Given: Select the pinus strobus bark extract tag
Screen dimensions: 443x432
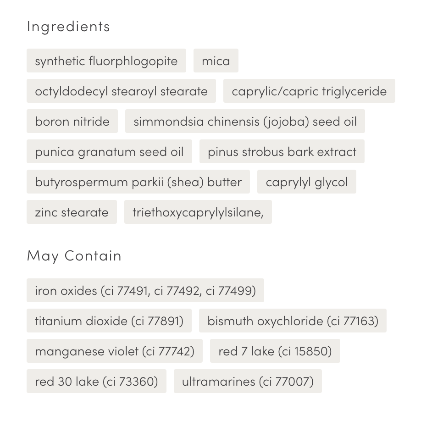Looking at the screenshot, I should click(x=282, y=151).
